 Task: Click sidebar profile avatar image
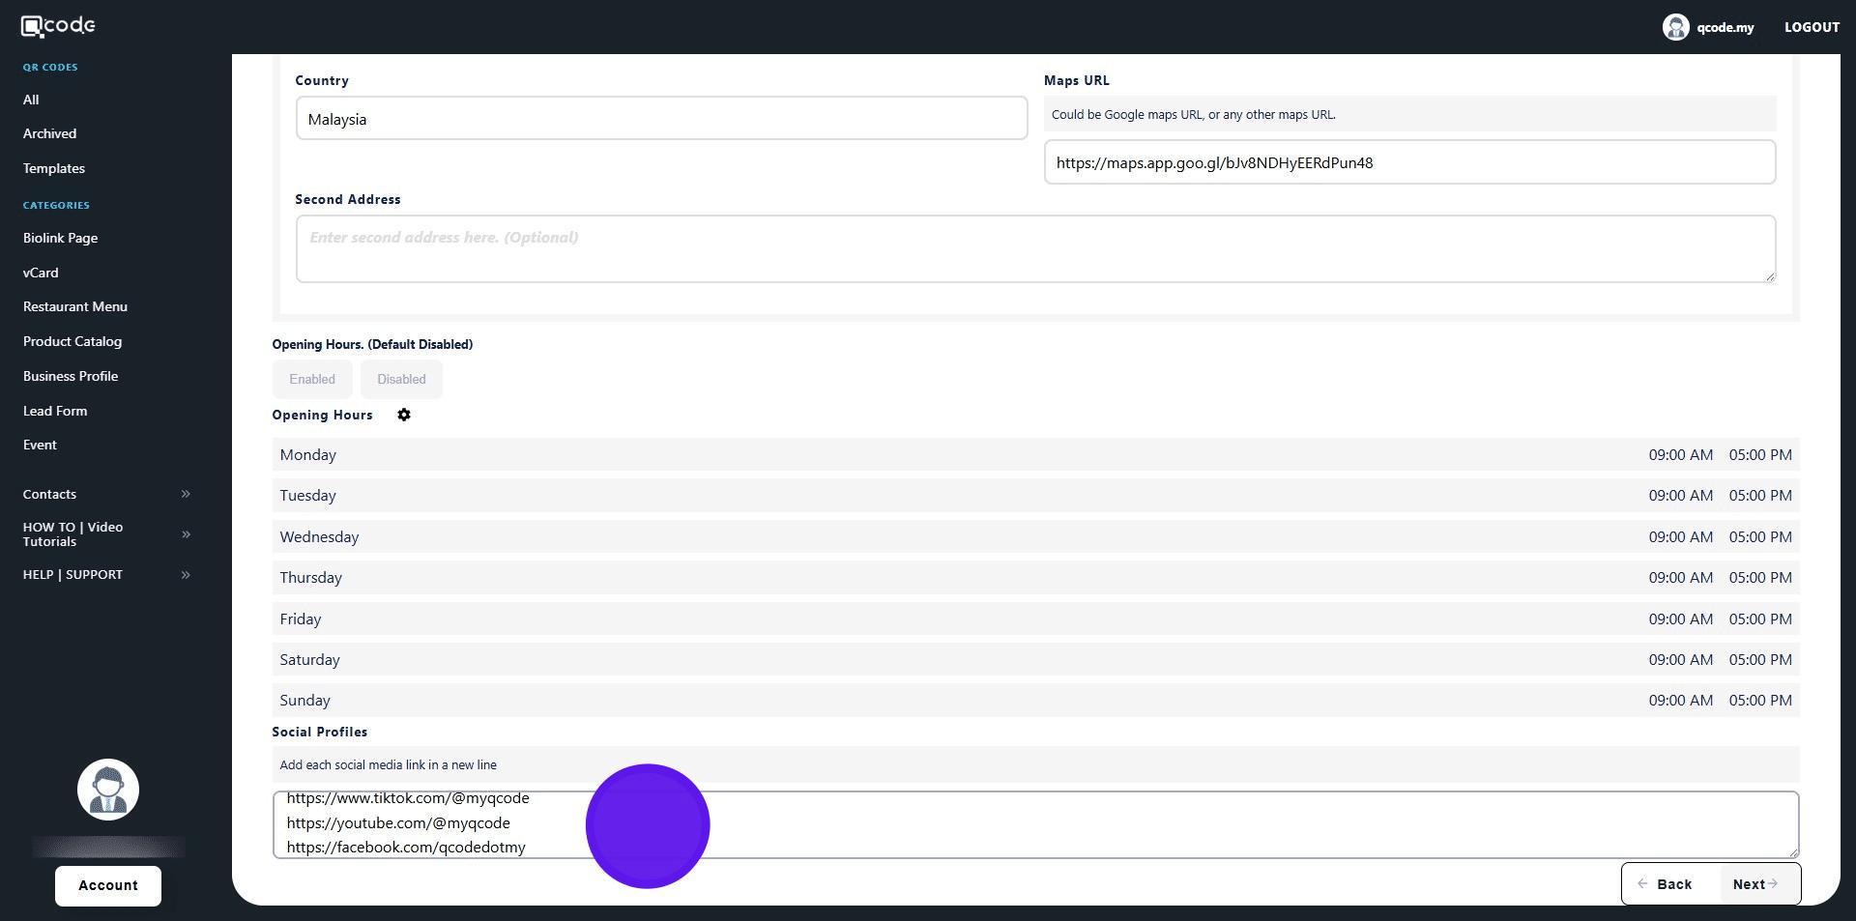coord(108,790)
